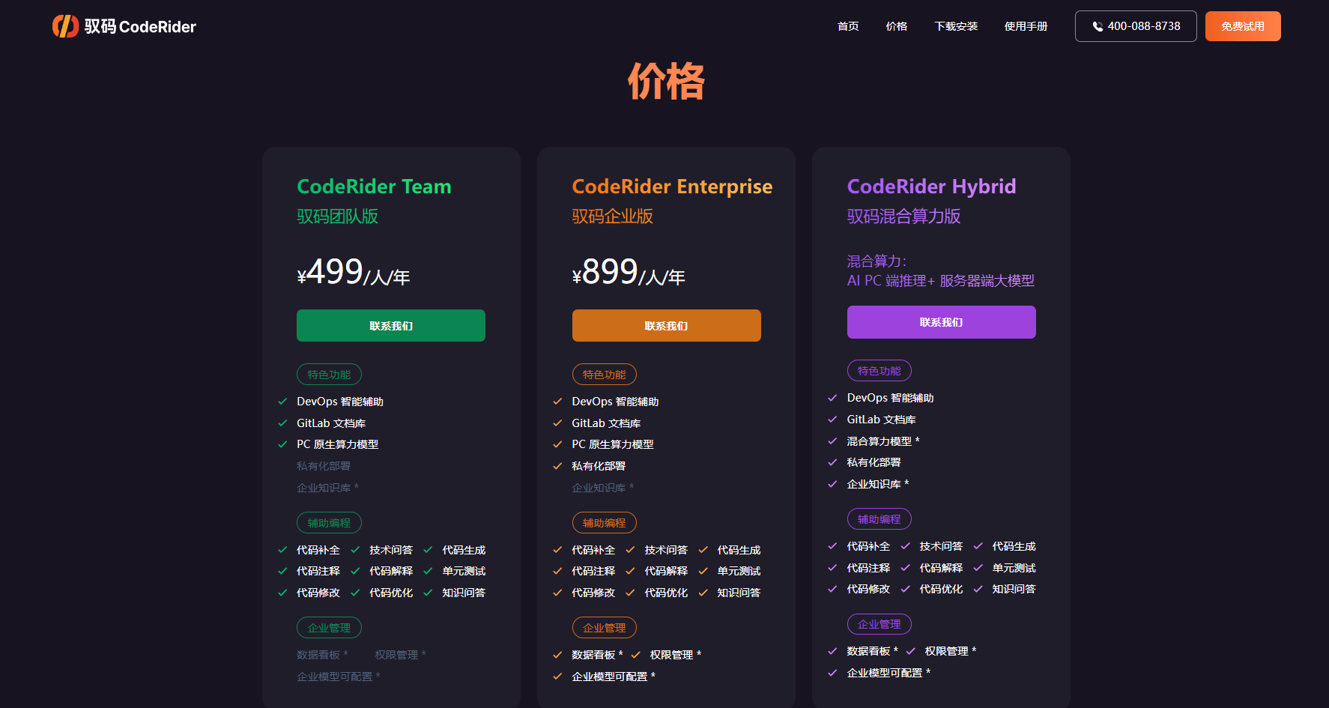Open the 使用手册 documentation link
1329x708 pixels.
pos(1026,25)
